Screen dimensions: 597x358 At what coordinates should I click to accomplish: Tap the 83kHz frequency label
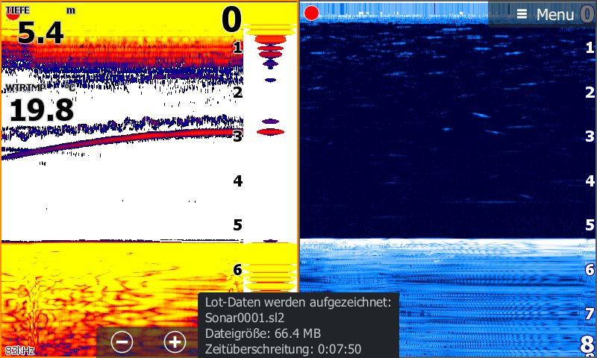point(19,350)
